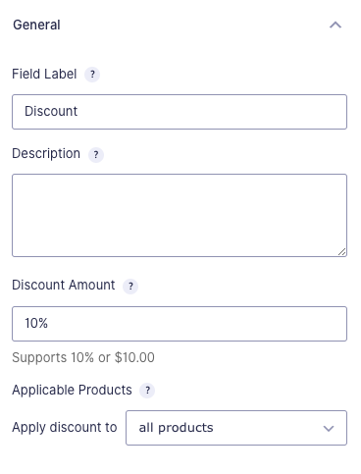Grab the Description textarea resize handle

[341, 251]
